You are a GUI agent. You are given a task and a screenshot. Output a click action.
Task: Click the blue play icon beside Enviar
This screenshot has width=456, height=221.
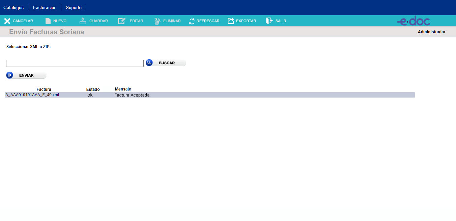pyautogui.click(x=10, y=75)
